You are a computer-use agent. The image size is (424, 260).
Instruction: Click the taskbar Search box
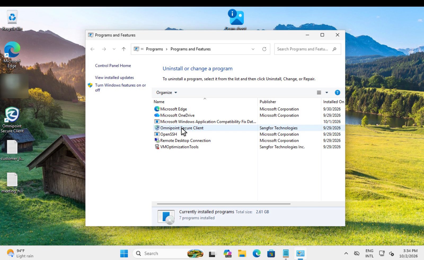(x=169, y=254)
